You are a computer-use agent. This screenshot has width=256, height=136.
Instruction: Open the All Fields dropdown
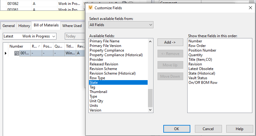coord(121,25)
